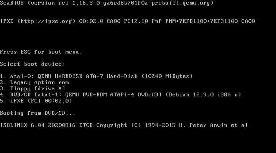This screenshot has width=276, height=153.
Task: Click the 'ATAPI-4 DVD/CD' text
Action: pyautogui.click(x=136, y=95)
